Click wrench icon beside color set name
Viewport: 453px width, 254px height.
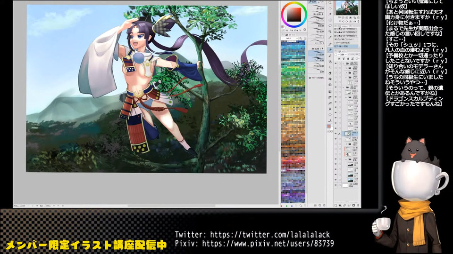pos(301,38)
